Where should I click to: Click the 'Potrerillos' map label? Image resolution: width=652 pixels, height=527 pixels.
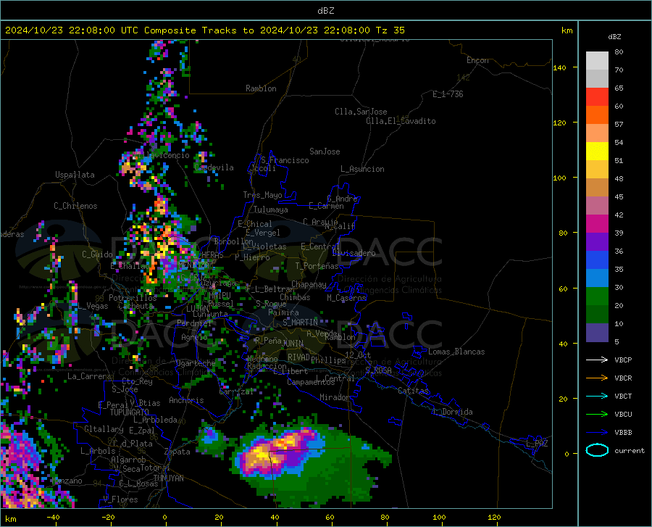click(x=133, y=298)
